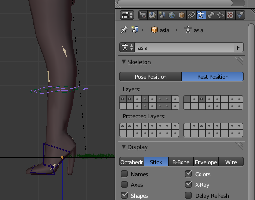Open the Texture properties checkerboard tab
Viewport: 255px width, 200px height.
(x=230, y=15)
